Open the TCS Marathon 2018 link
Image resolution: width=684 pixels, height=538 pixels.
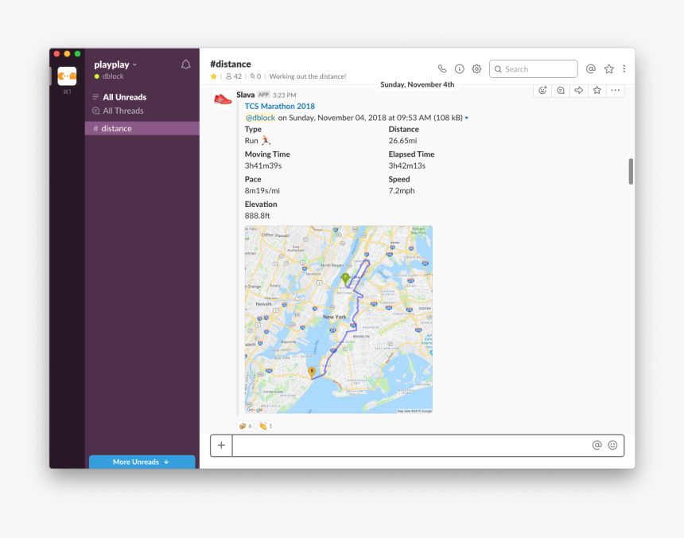click(x=280, y=106)
